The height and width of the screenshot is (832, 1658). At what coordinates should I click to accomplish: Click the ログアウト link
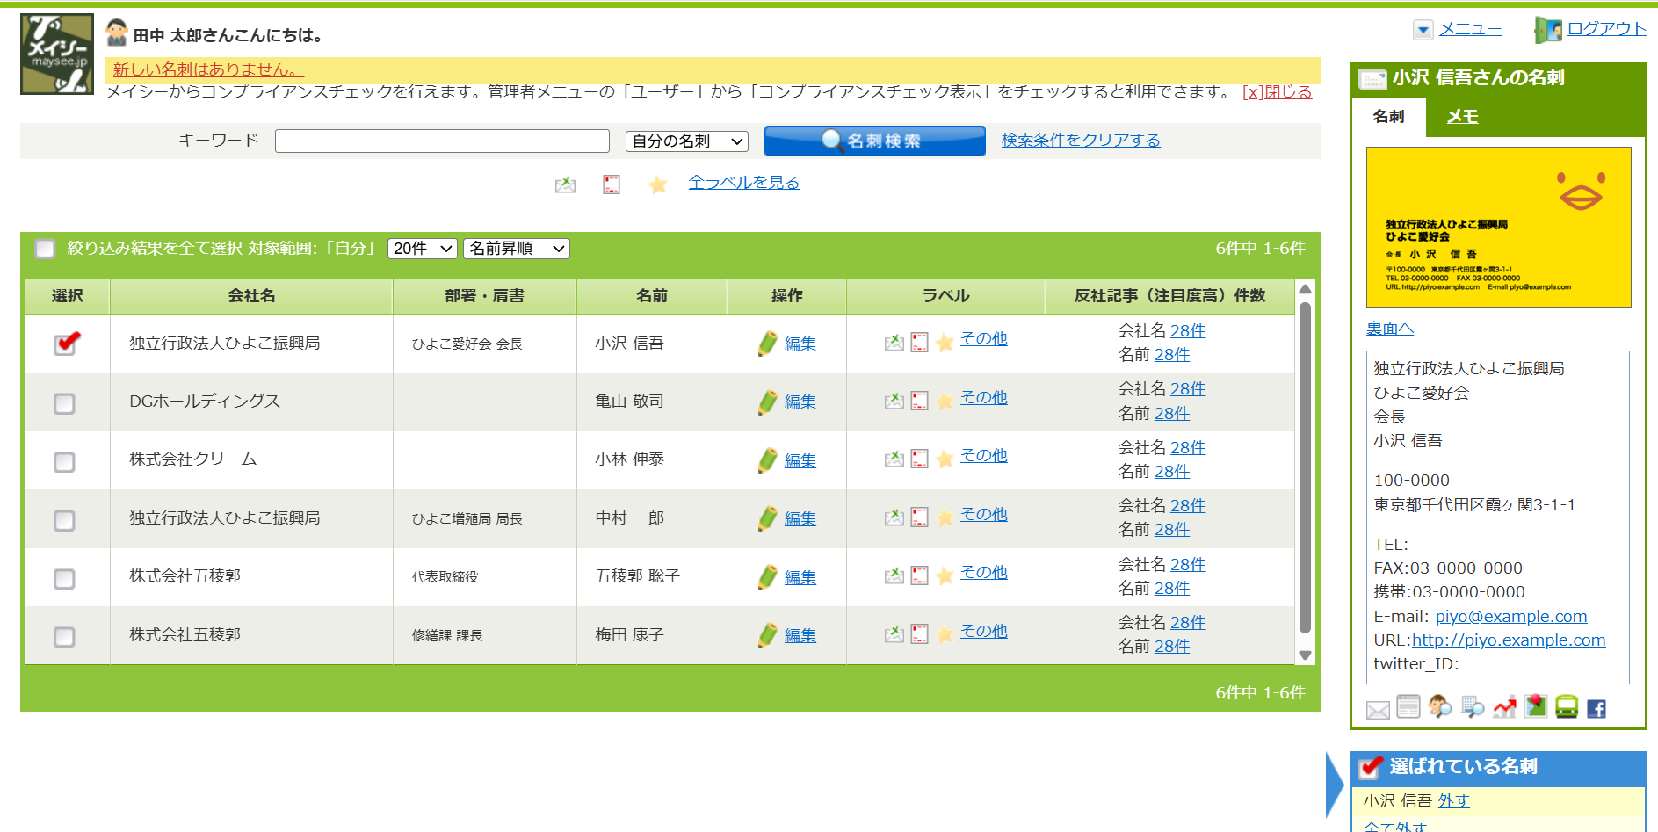(1607, 28)
